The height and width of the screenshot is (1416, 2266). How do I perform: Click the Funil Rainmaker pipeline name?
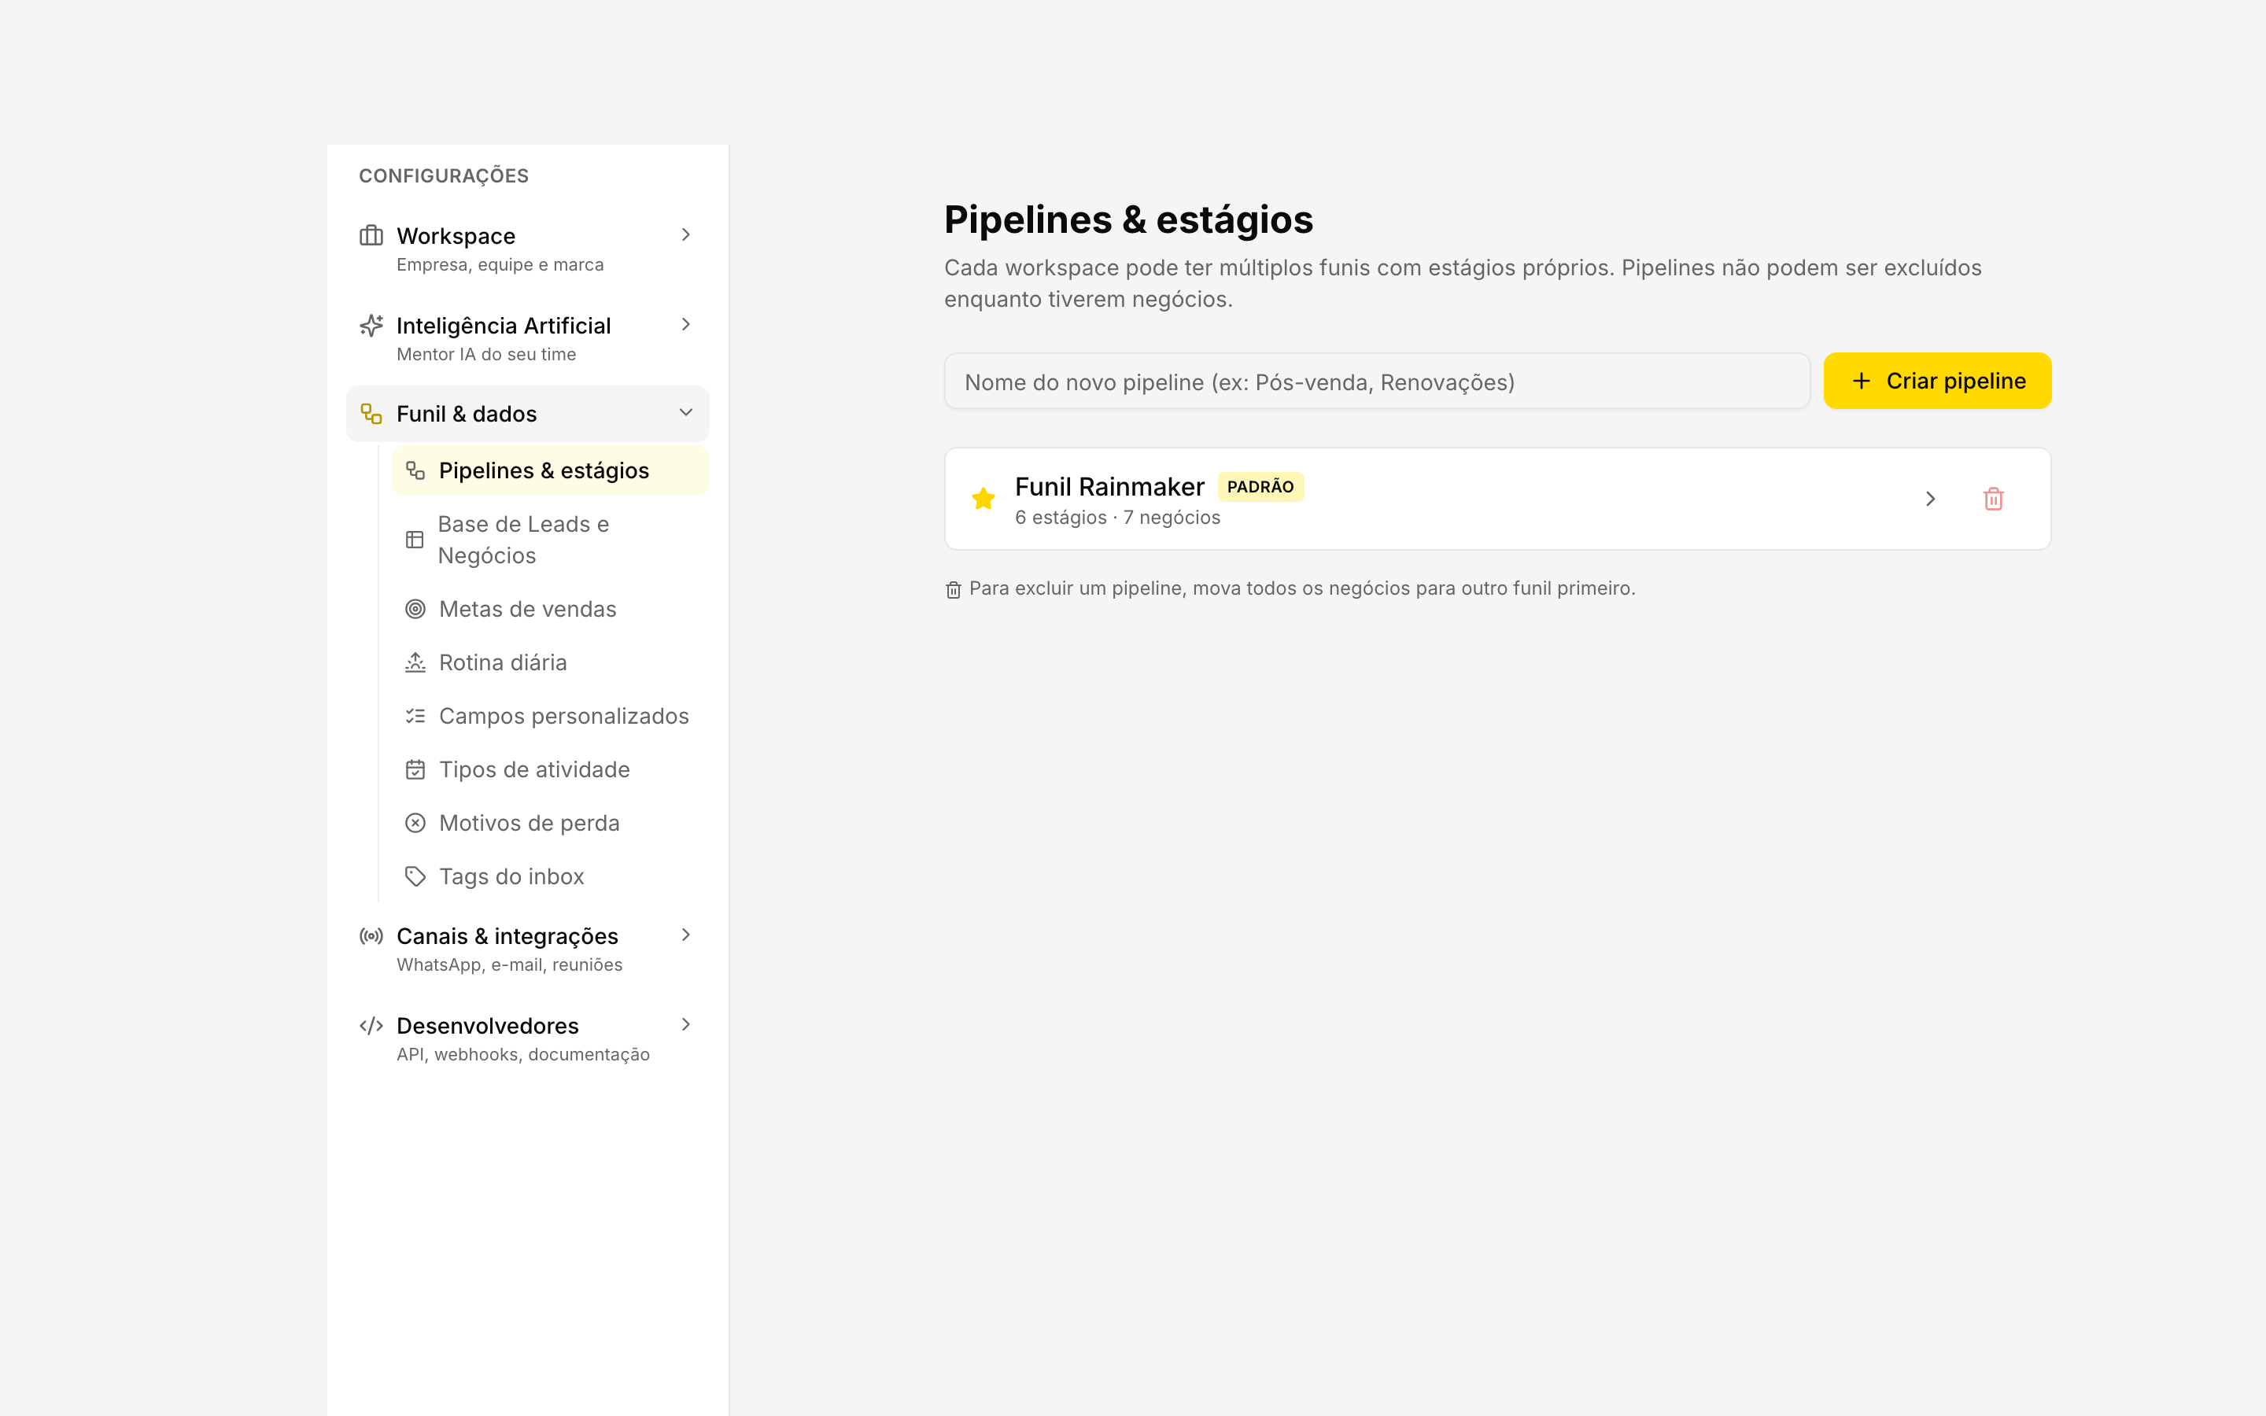[1109, 487]
